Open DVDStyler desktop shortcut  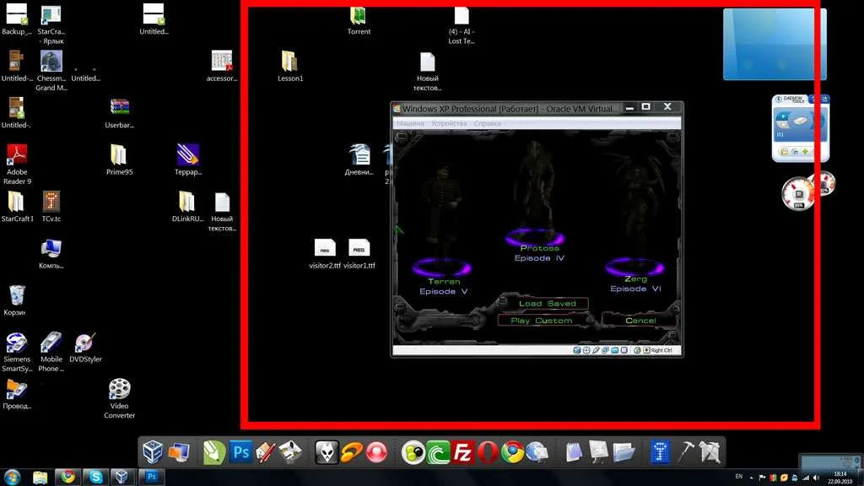pos(85,347)
